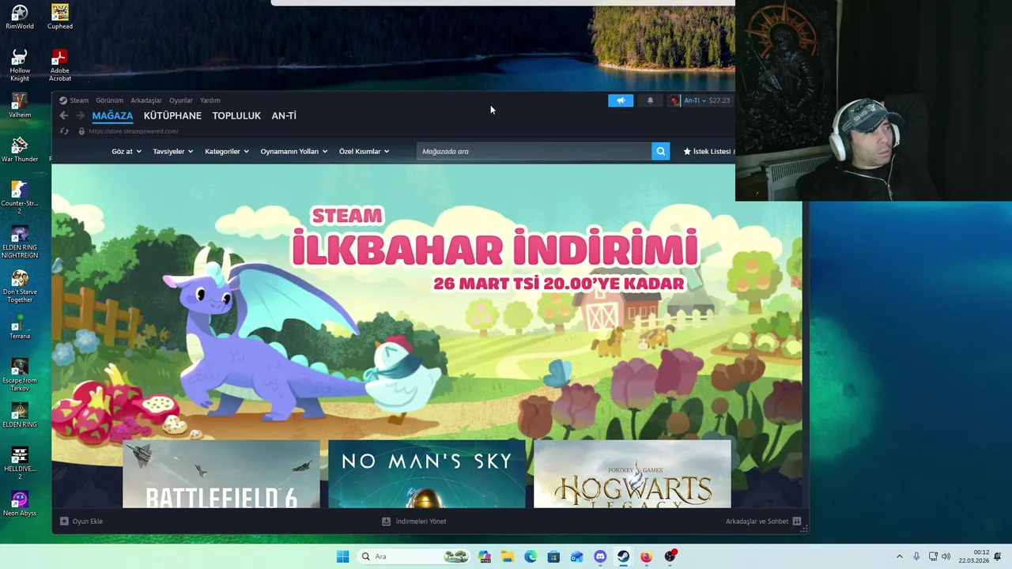The height and width of the screenshot is (569, 1012).
Task: Select the War Thunder desktop icon
Action: click(x=20, y=149)
